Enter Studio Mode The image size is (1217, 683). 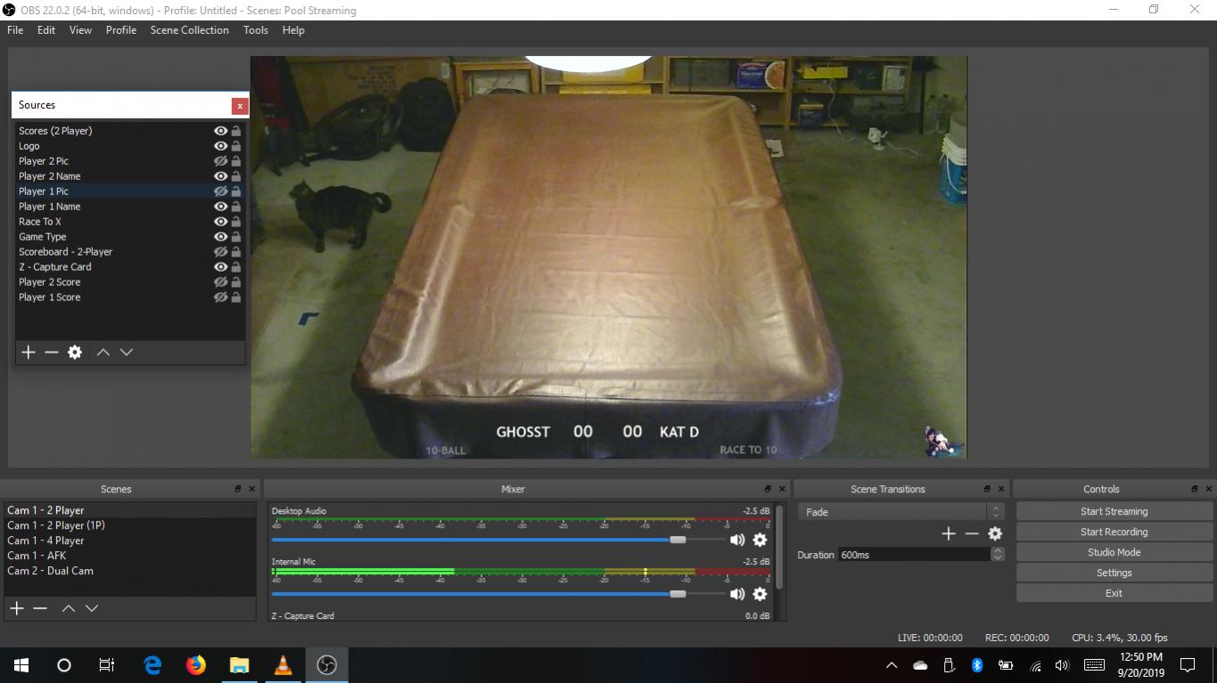1114,552
